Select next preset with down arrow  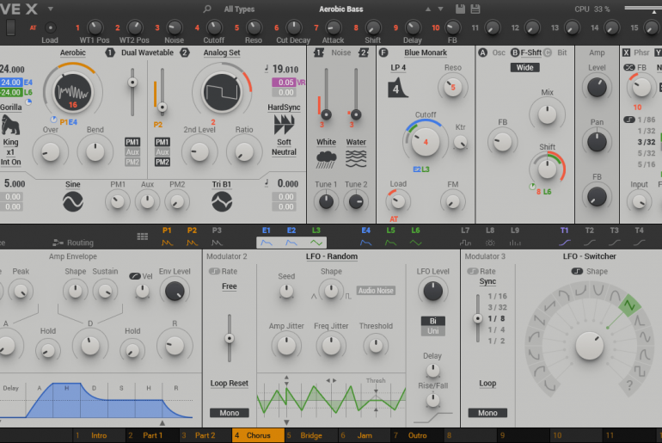pyautogui.click(x=440, y=9)
